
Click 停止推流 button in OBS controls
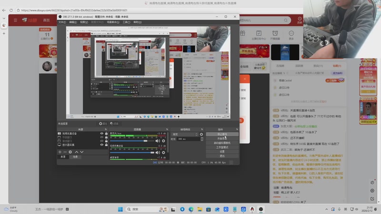222,134
